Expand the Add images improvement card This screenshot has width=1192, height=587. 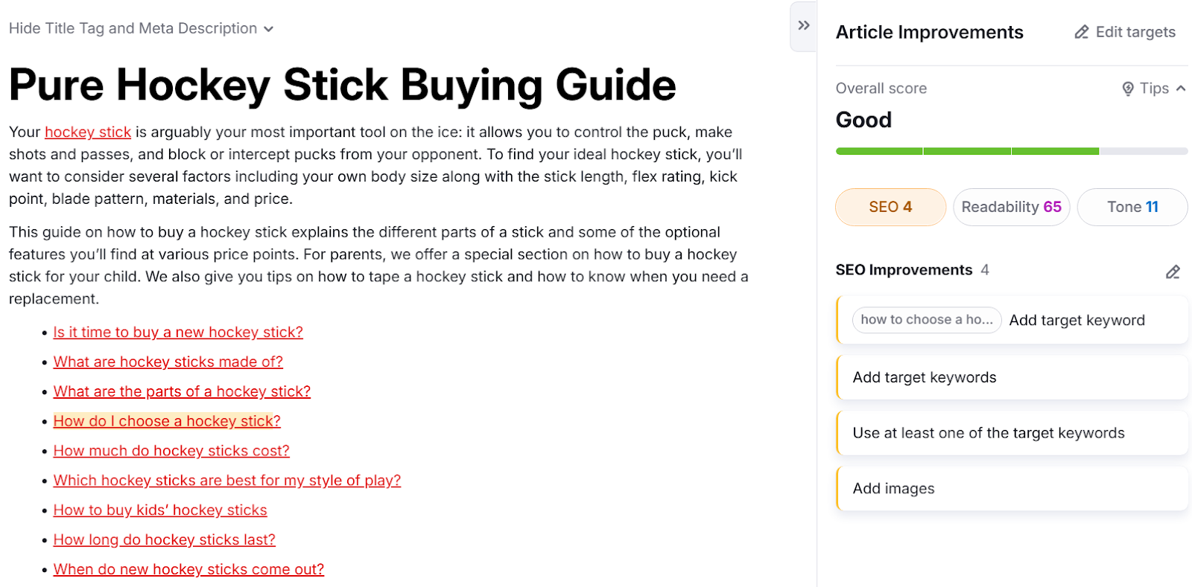tap(1012, 488)
